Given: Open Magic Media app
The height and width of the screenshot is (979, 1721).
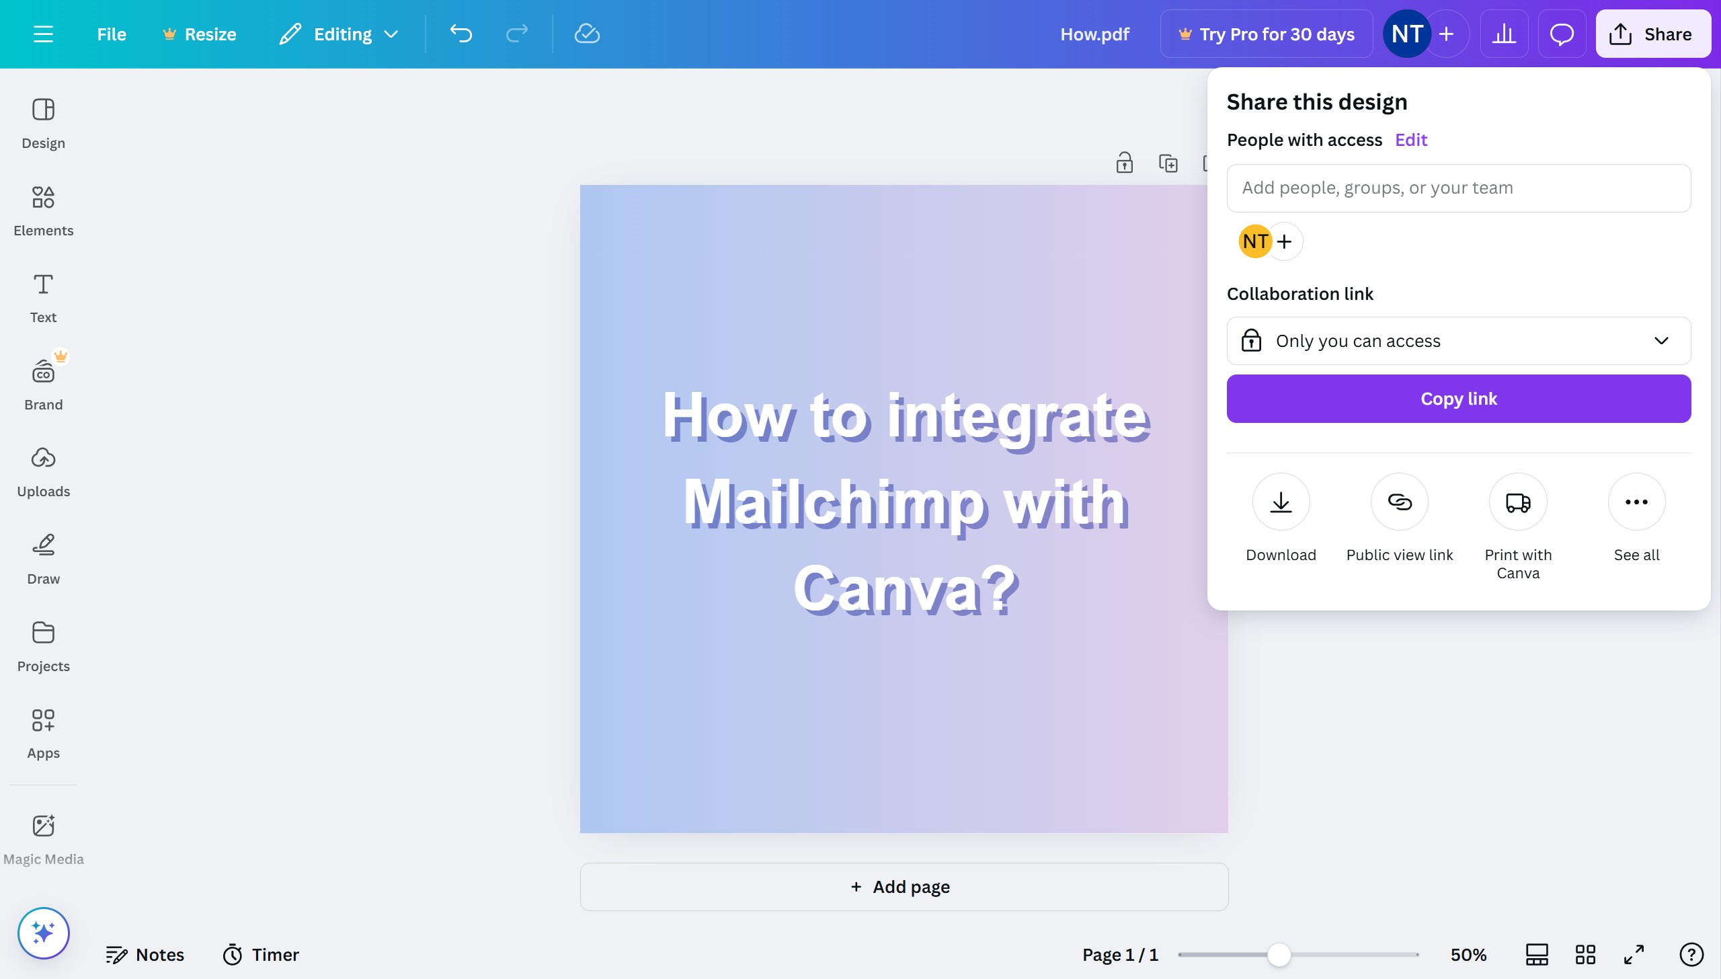Looking at the screenshot, I should [x=43, y=838].
